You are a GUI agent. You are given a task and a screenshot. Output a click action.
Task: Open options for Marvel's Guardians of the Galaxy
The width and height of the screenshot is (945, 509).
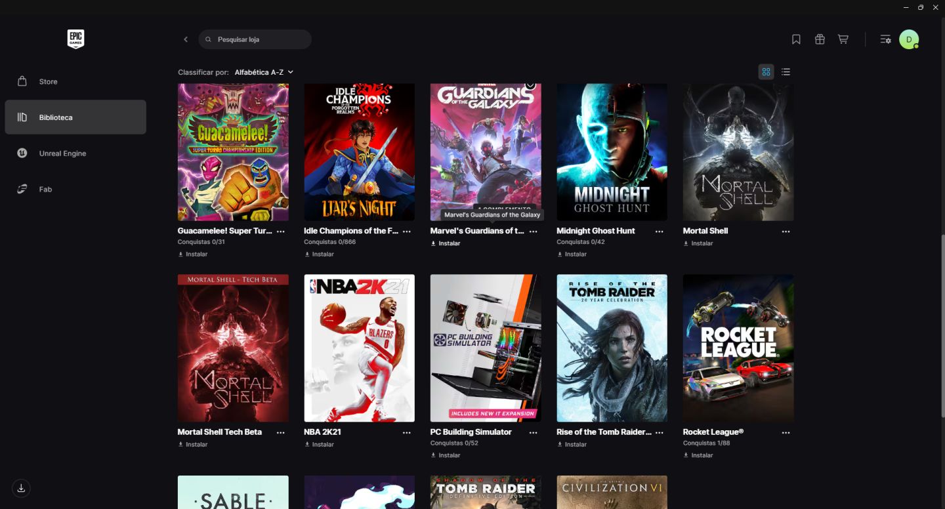pyautogui.click(x=533, y=231)
